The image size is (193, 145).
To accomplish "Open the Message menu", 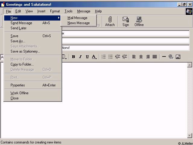I will (x=84, y=11).
